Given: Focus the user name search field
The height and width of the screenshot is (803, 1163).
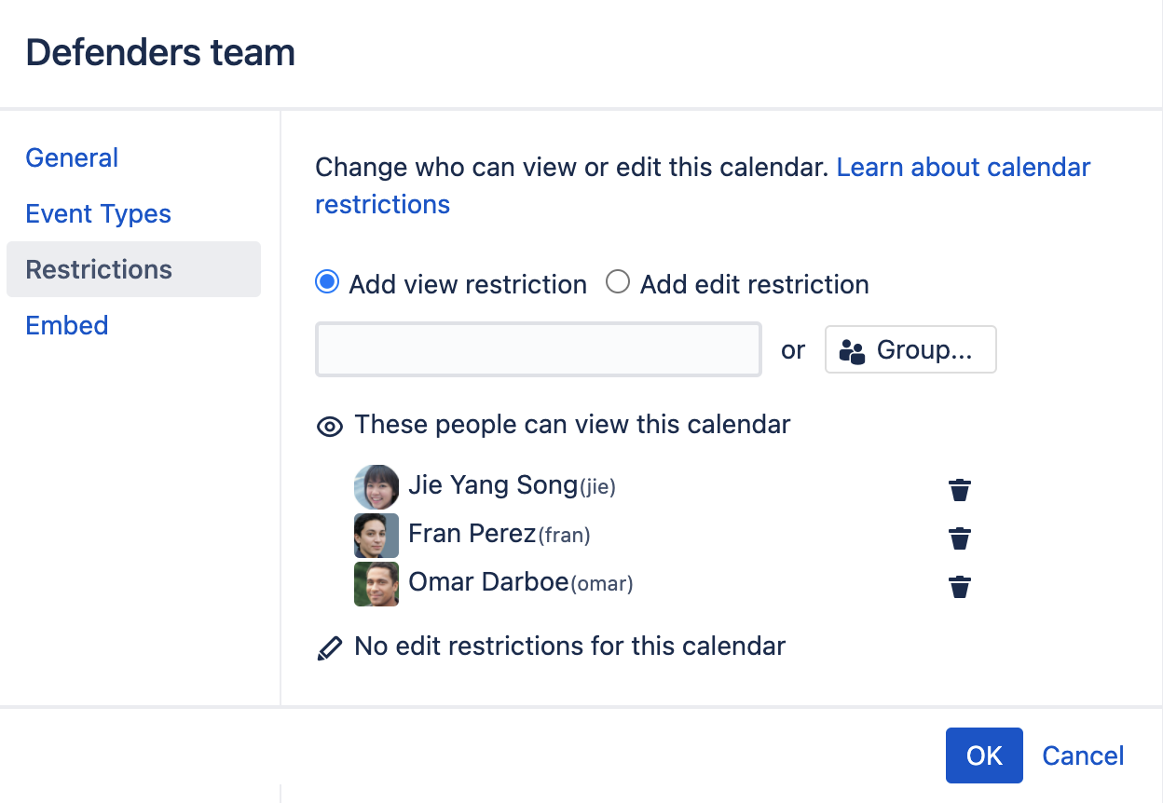Looking at the screenshot, I should [x=539, y=350].
